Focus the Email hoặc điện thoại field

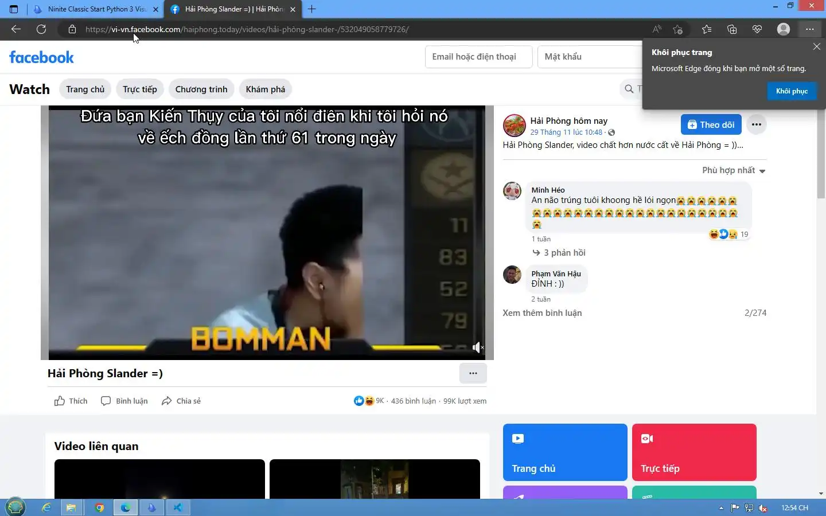478,57
